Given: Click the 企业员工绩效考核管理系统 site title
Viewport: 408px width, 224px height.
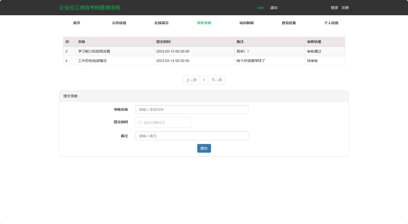Looking at the screenshot, I should coord(90,8).
